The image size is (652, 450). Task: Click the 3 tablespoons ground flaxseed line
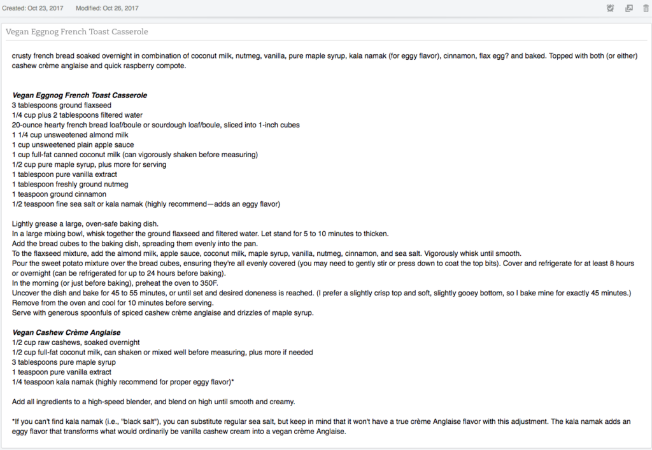(x=62, y=105)
